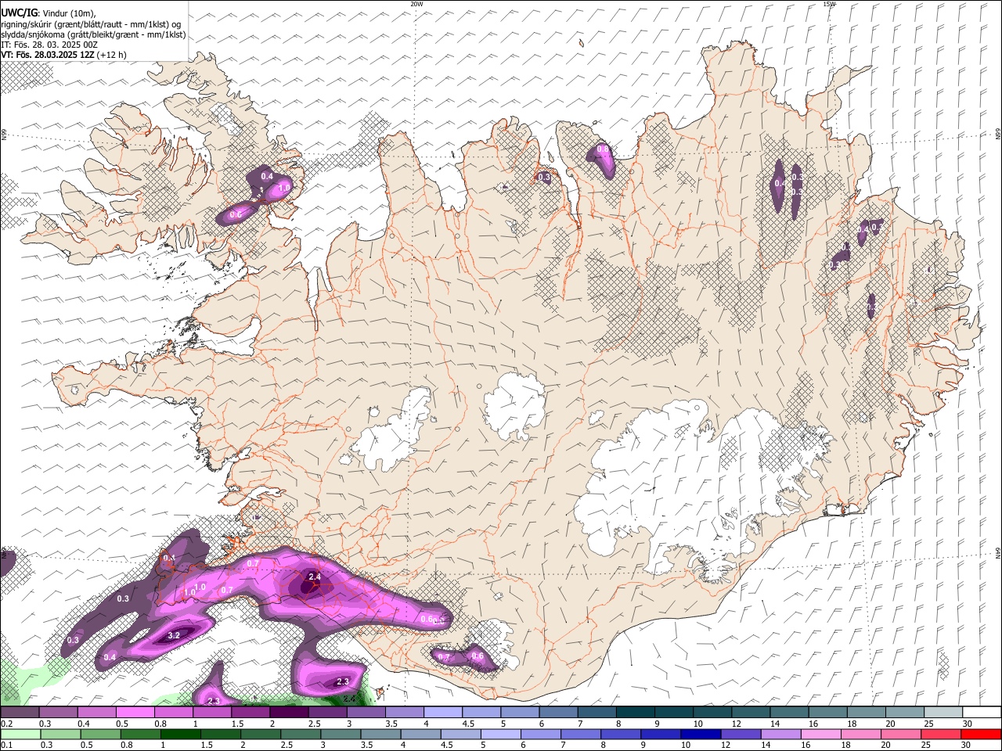Click the '30' label in the snow legend row
The image size is (1002, 751).
(x=967, y=724)
